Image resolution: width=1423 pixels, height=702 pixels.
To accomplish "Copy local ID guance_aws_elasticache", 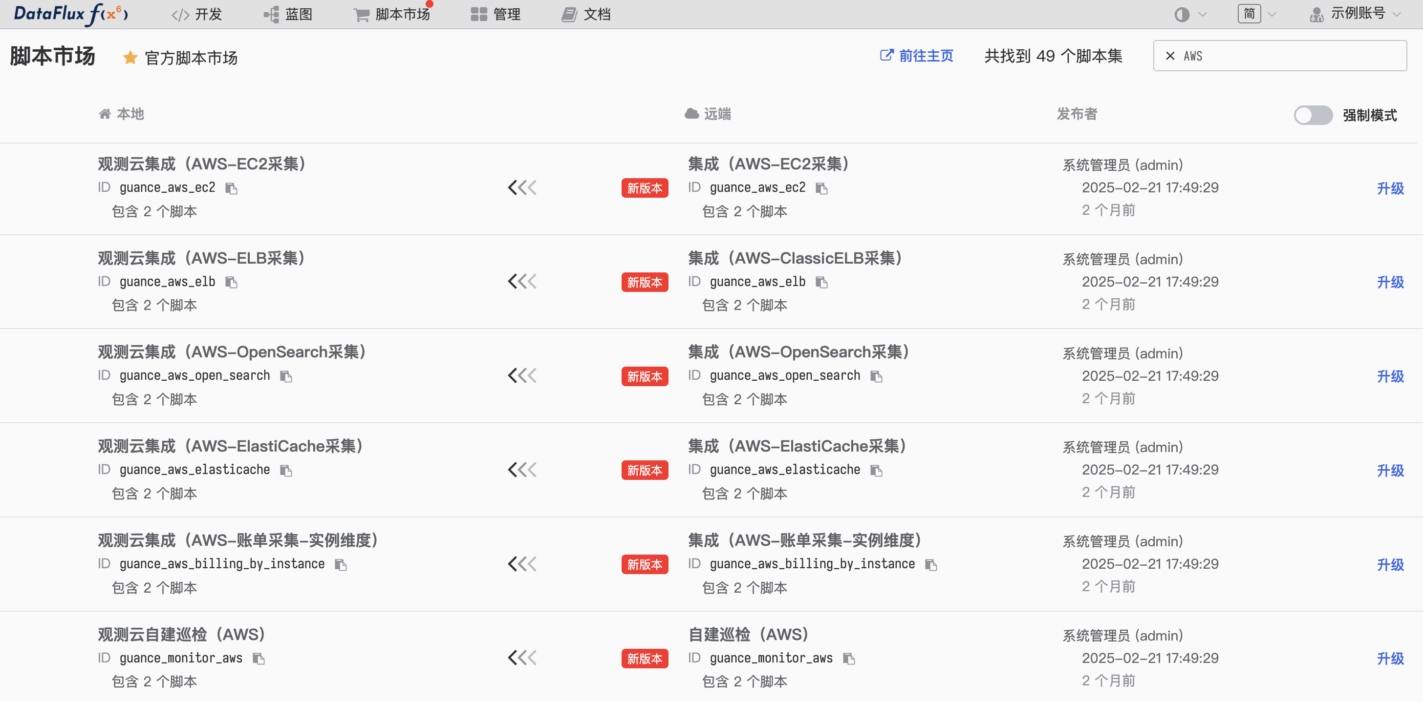I will point(286,471).
